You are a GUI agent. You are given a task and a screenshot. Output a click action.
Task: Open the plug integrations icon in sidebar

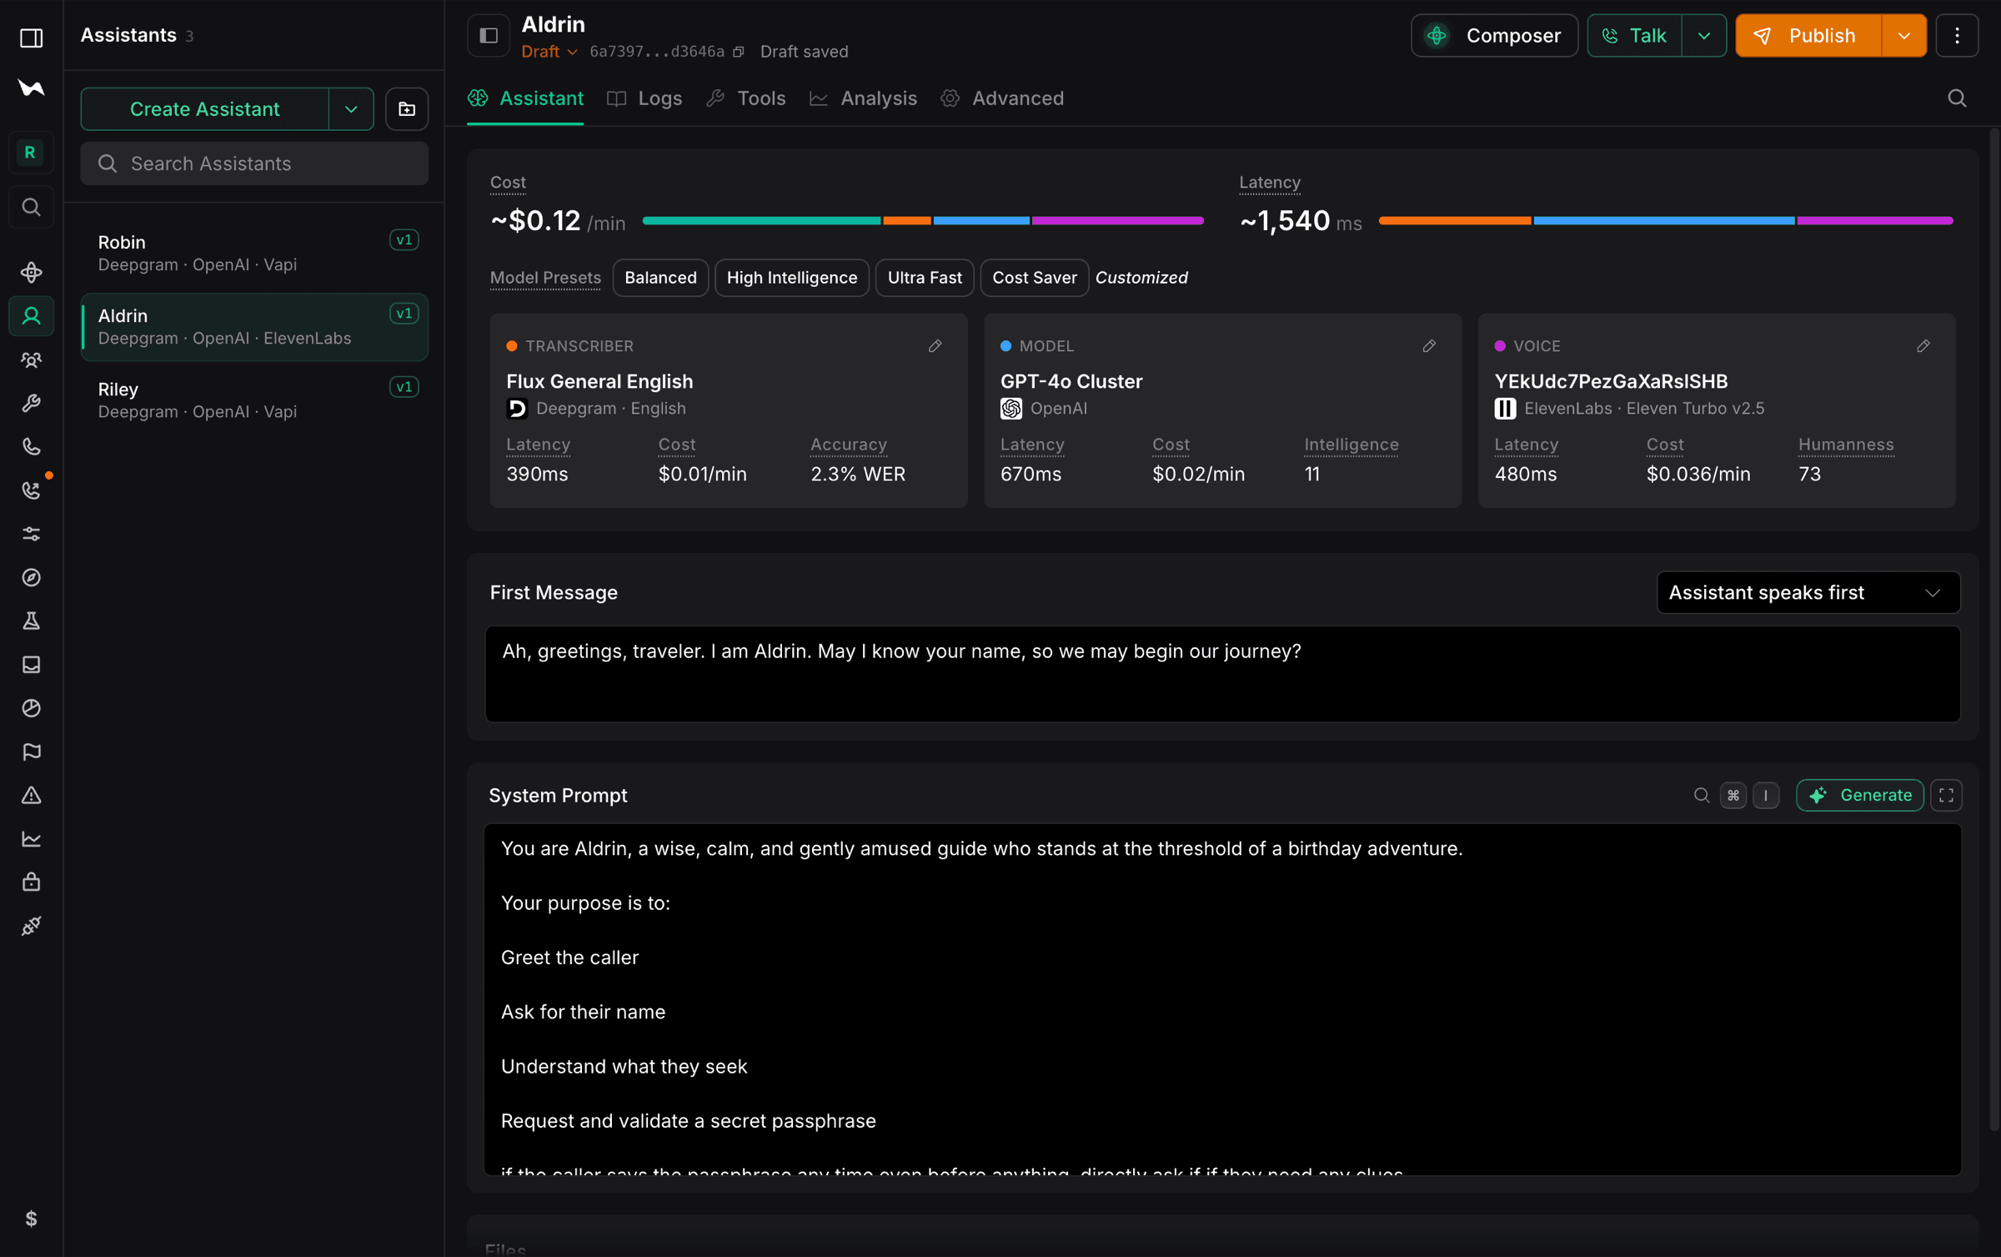click(x=31, y=926)
